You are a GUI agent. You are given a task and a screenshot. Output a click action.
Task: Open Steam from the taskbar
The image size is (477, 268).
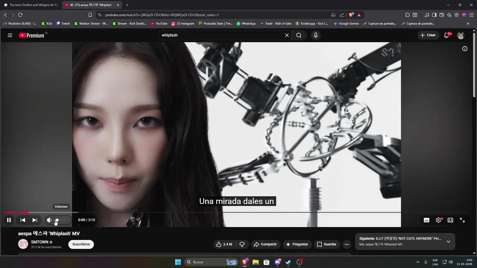[x=288, y=262]
